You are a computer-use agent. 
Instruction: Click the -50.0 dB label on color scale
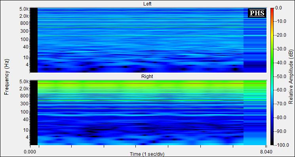point(280,77)
